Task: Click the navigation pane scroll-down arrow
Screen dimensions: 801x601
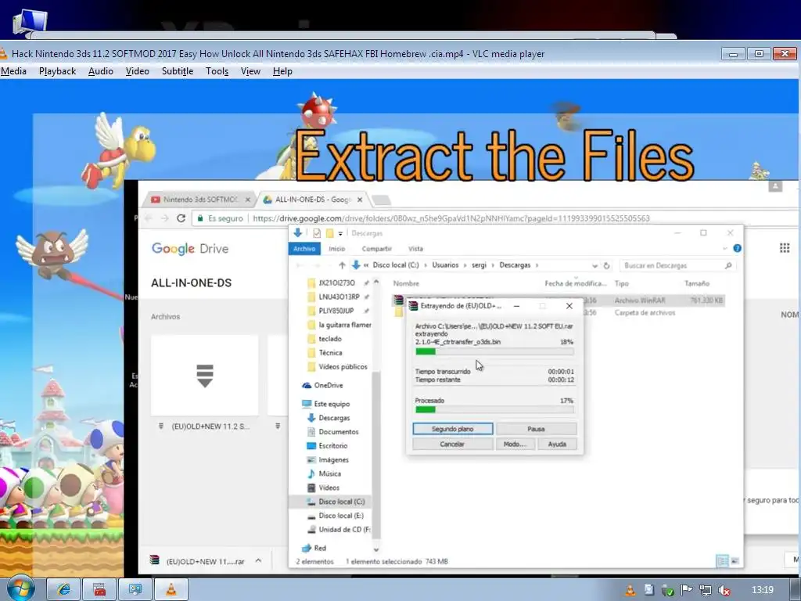Action: (x=376, y=550)
